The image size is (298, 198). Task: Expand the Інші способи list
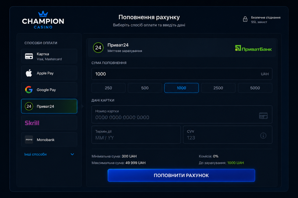(x=49, y=154)
